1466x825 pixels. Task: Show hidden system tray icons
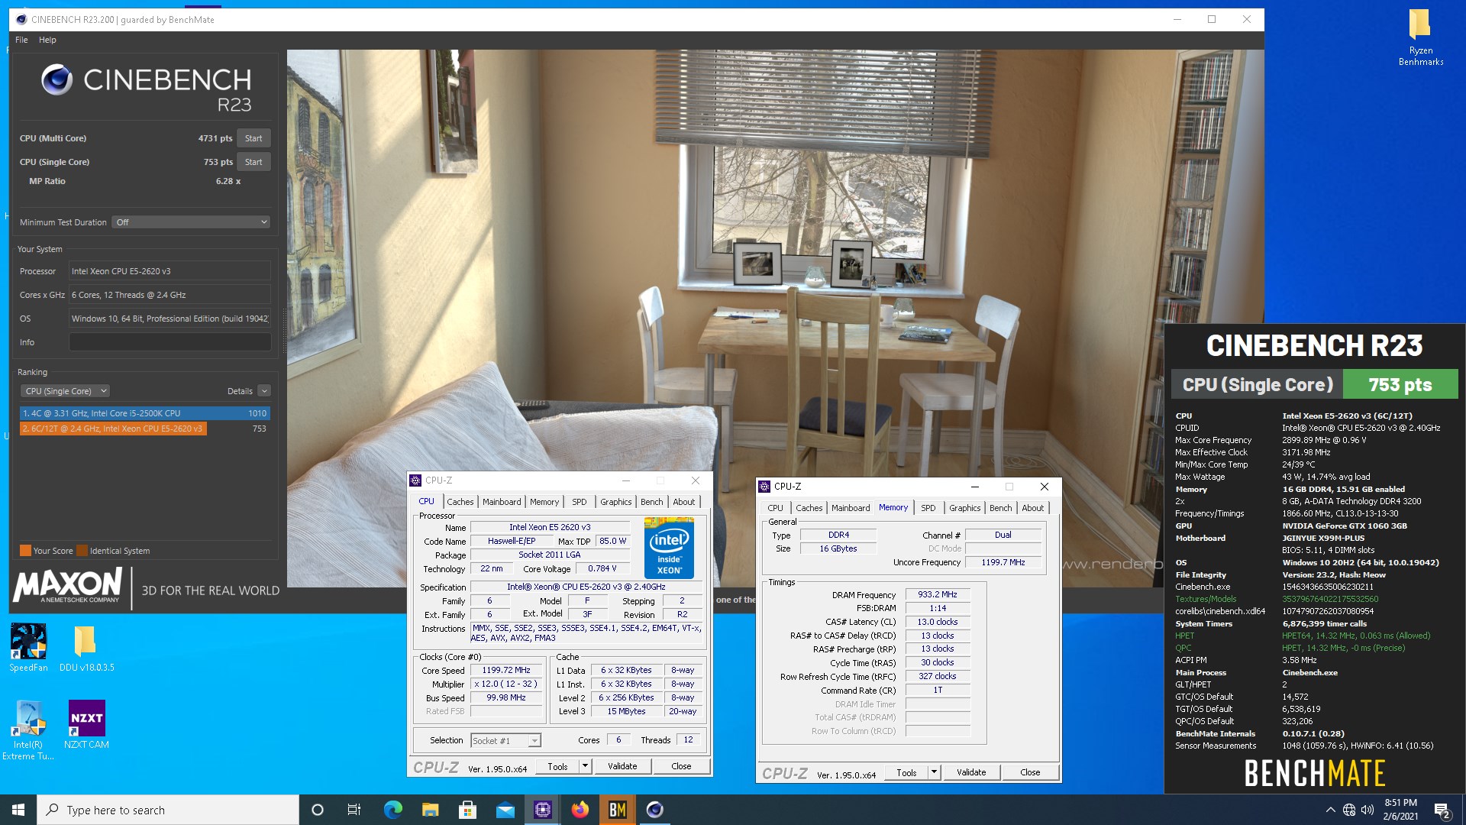pos(1330,810)
